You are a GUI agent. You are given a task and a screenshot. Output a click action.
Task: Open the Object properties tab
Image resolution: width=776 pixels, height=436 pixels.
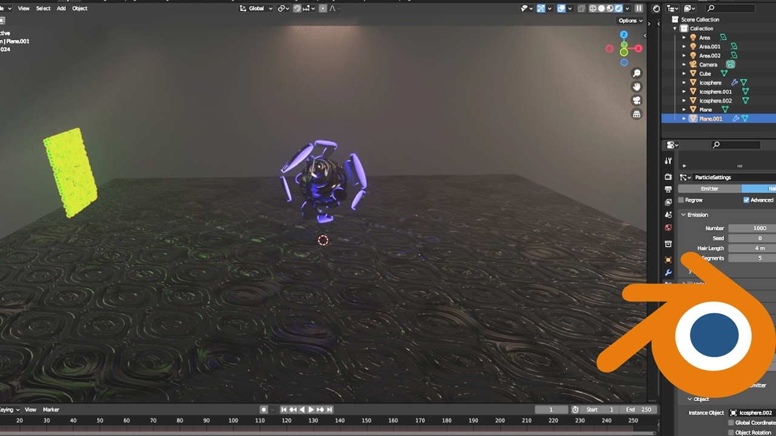pos(668,260)
